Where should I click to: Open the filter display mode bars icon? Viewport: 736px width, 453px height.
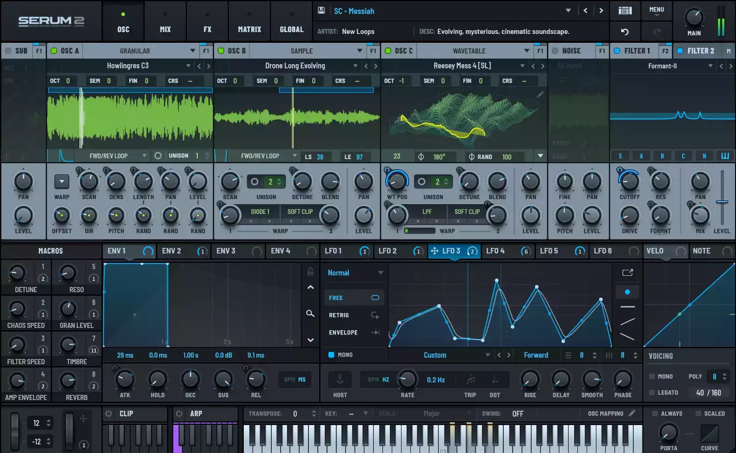tap(725, 156)
